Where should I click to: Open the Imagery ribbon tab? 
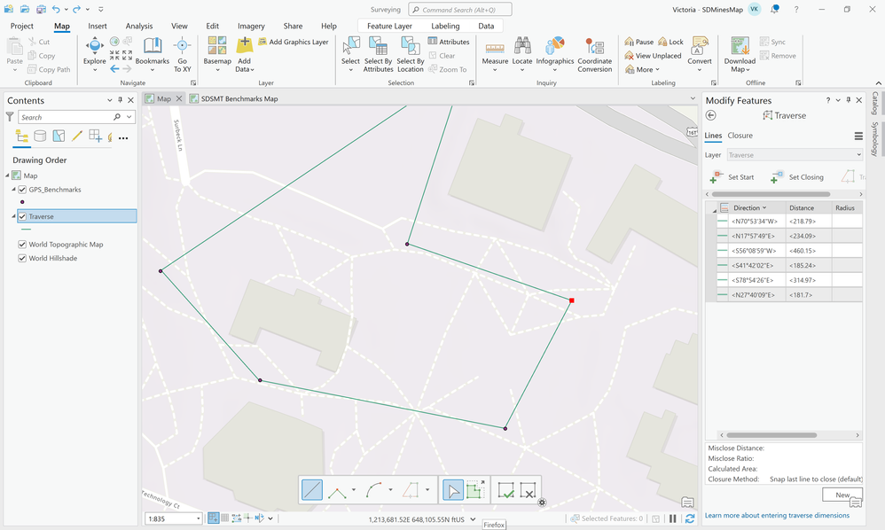251,26
